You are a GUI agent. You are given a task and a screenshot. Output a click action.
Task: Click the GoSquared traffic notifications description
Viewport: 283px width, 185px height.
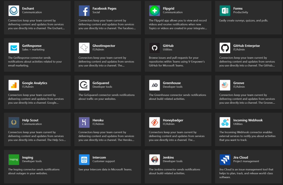tap(106, 97)
